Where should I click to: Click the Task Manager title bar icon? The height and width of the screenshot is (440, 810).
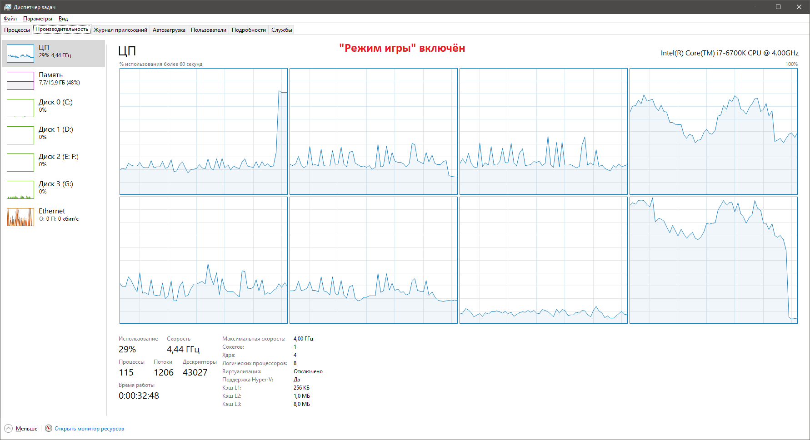(x=7, y=7)
